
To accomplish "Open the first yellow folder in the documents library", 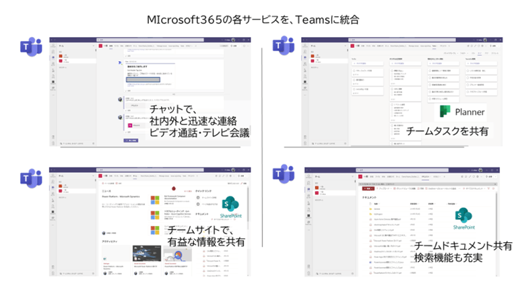I will click(x=370, y=209).
